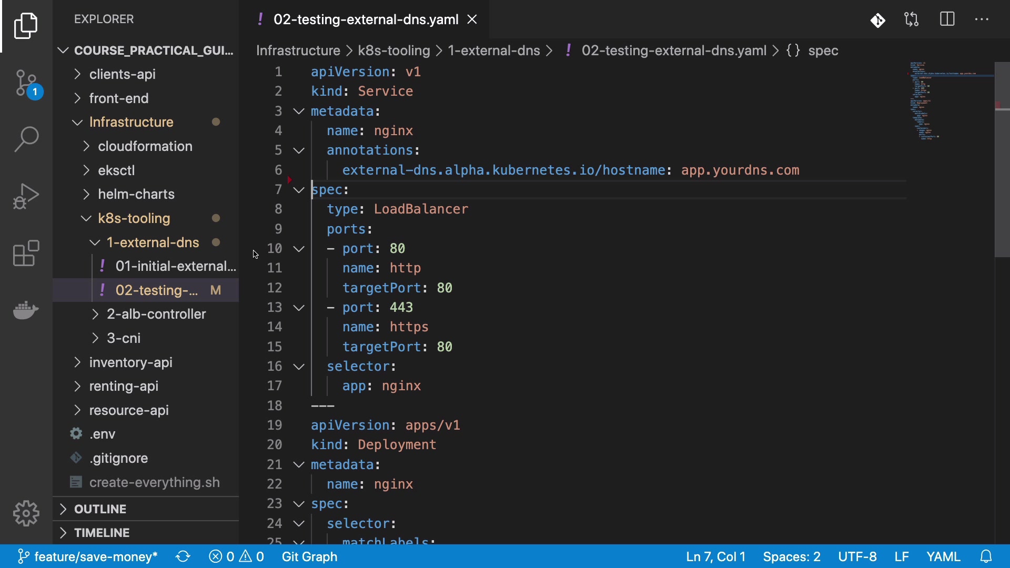Click the editor vertical scrollbar thumb

pyautogui.click(x=1002, y=158)
